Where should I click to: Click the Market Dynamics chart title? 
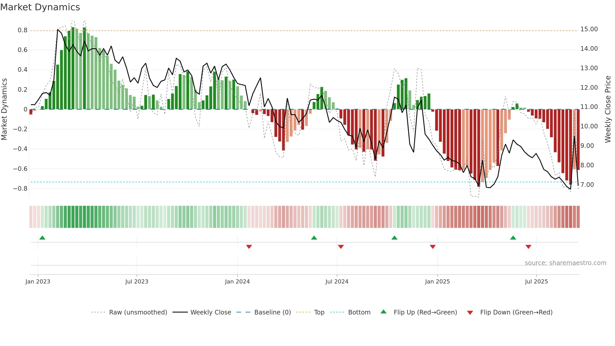pyautogui.click(x=40, y=7)
